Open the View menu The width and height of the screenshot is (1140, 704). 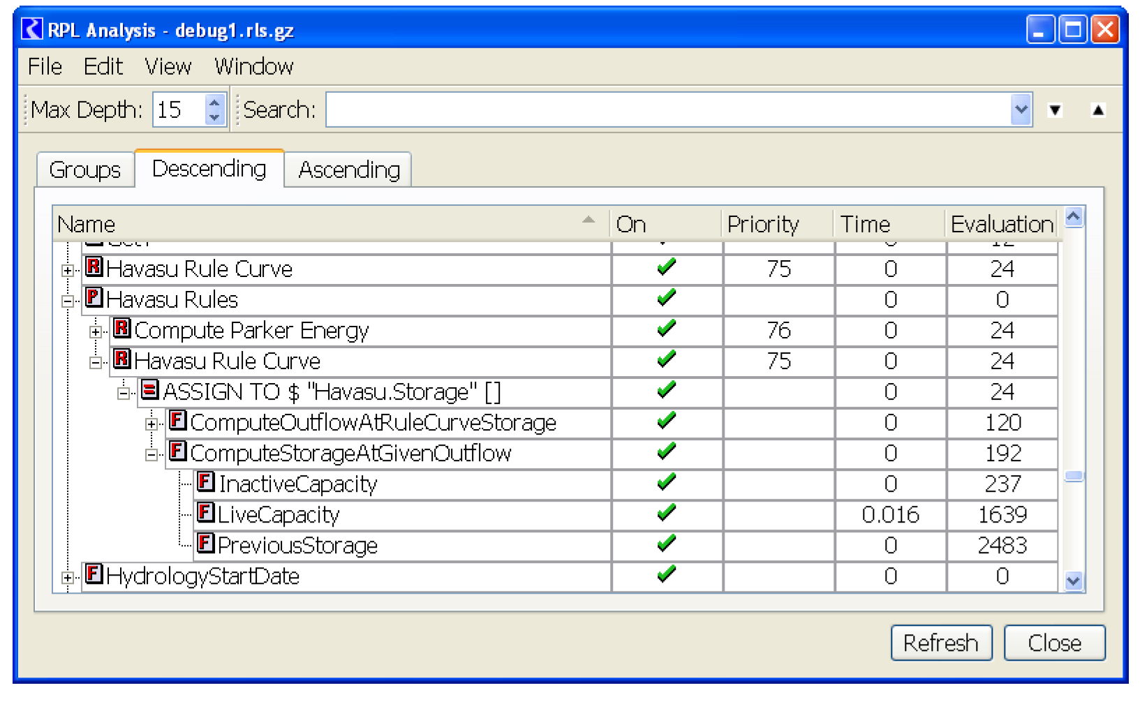(x=168, y=67)
